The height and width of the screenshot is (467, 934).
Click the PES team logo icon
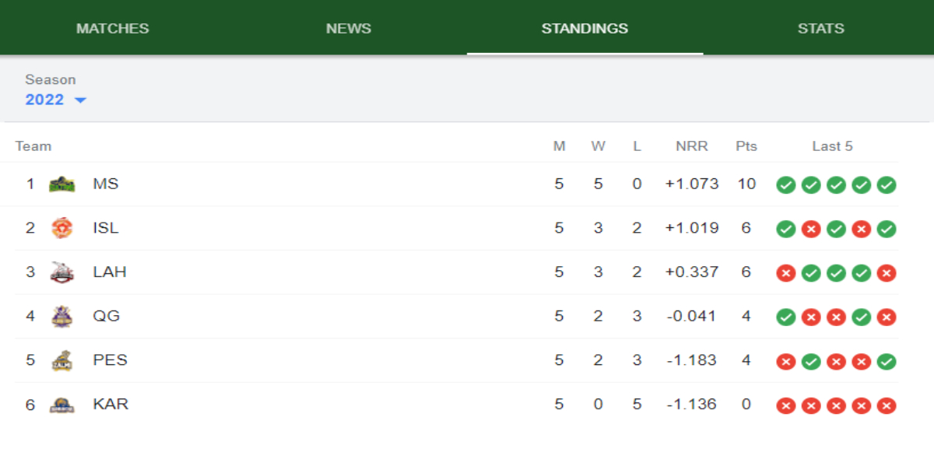tap(61, 360)
